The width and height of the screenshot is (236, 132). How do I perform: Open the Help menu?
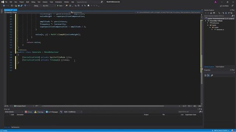pyautogui.click(x=73, y=2)
